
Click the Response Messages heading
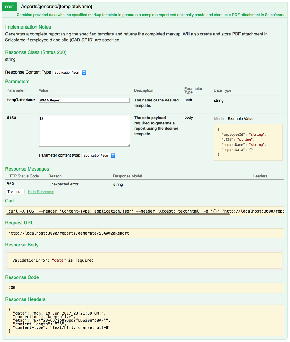27,169
